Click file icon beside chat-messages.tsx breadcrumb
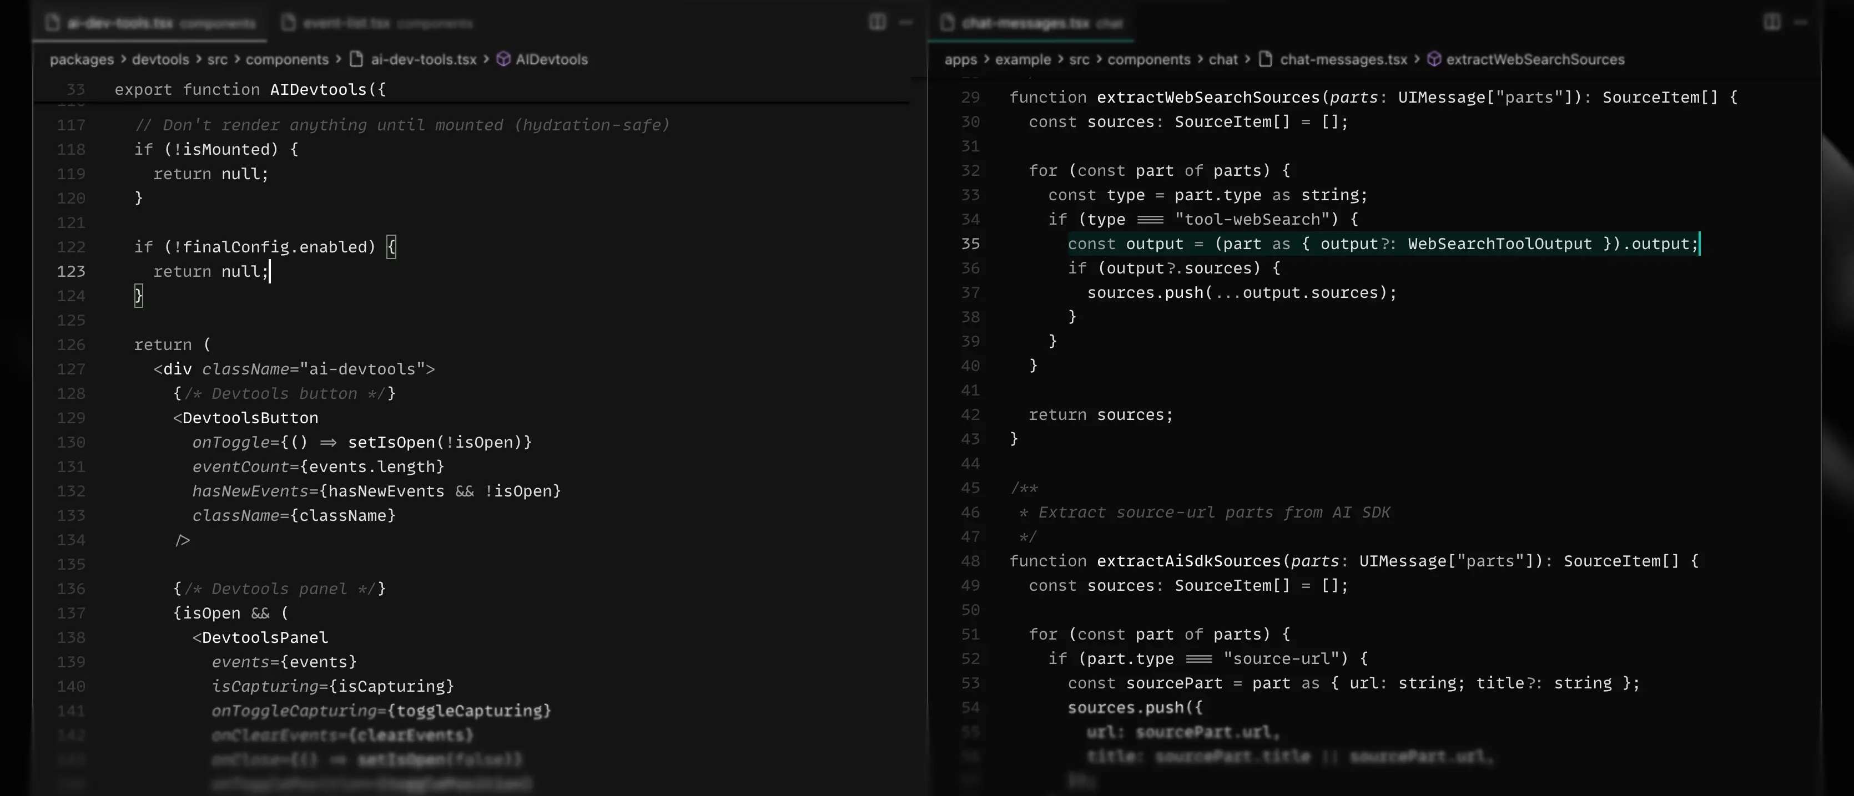The height and width of the screenshot is (796, 1854). (1265, 60)
